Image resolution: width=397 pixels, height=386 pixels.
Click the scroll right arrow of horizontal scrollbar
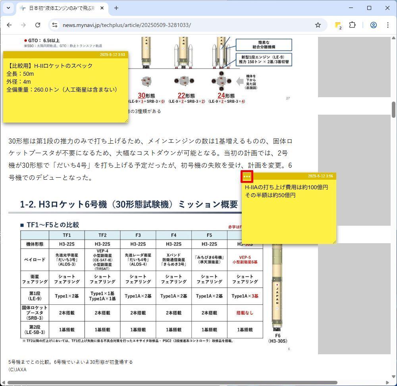pyautogui.click(x=387, y=382)
